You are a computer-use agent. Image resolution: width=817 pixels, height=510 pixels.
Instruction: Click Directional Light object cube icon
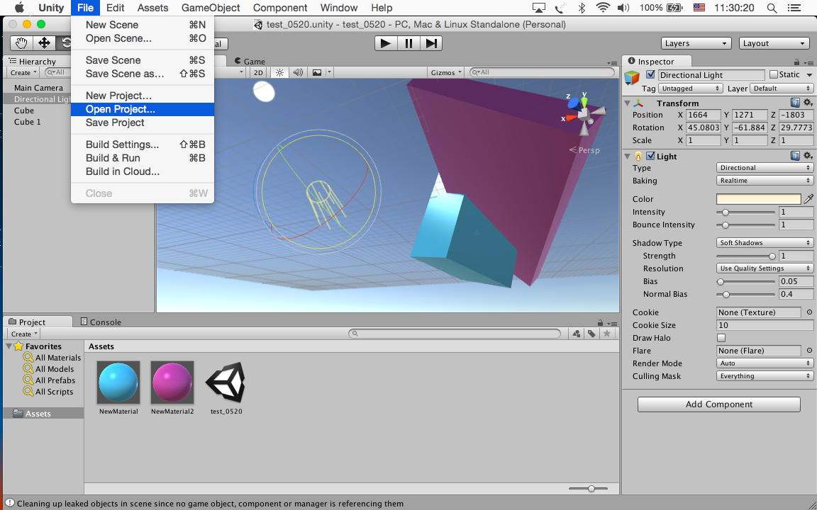(x=632, y=78)
